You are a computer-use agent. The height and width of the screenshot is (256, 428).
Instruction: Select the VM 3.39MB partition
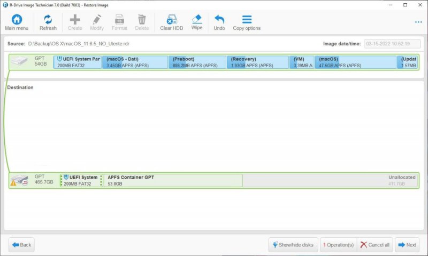(302, 62)
